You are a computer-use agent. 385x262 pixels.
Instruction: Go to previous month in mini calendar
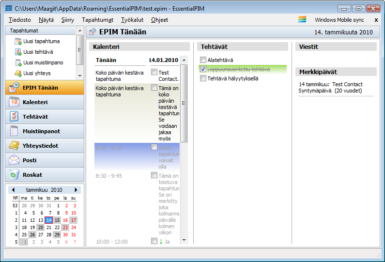(x=13, y=190)
